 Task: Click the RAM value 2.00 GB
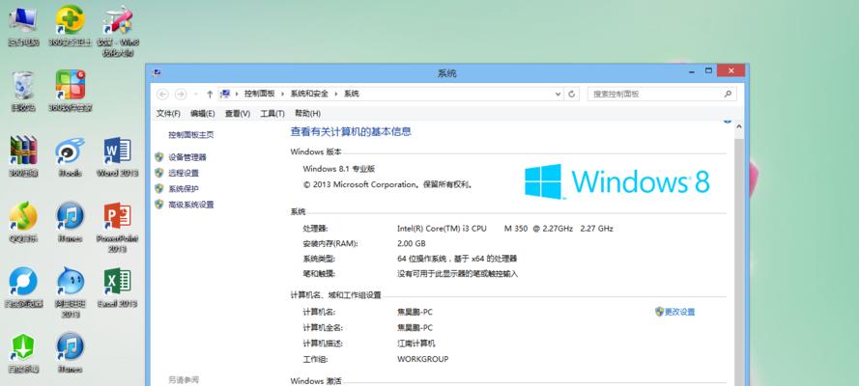tap(411, 244)
